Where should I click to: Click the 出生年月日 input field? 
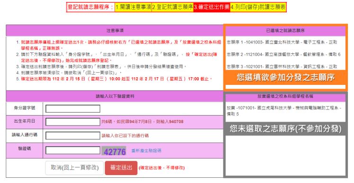click(73, 122)
